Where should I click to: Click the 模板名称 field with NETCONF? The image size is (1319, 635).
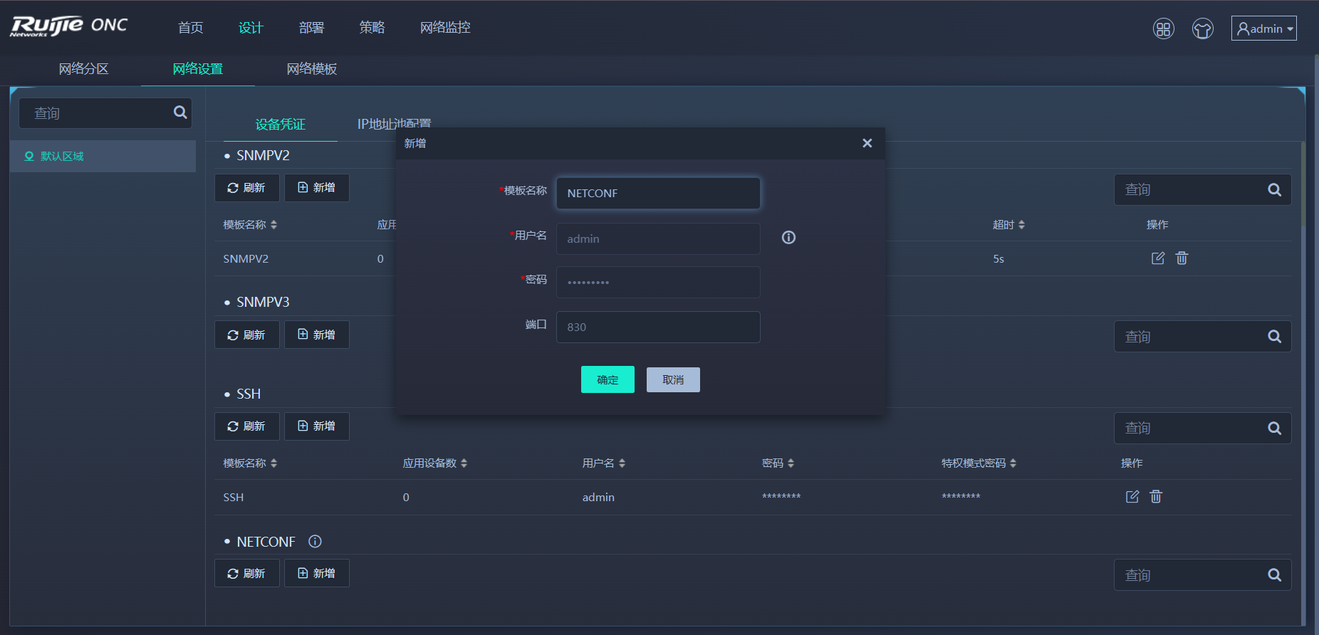point(658,194)
